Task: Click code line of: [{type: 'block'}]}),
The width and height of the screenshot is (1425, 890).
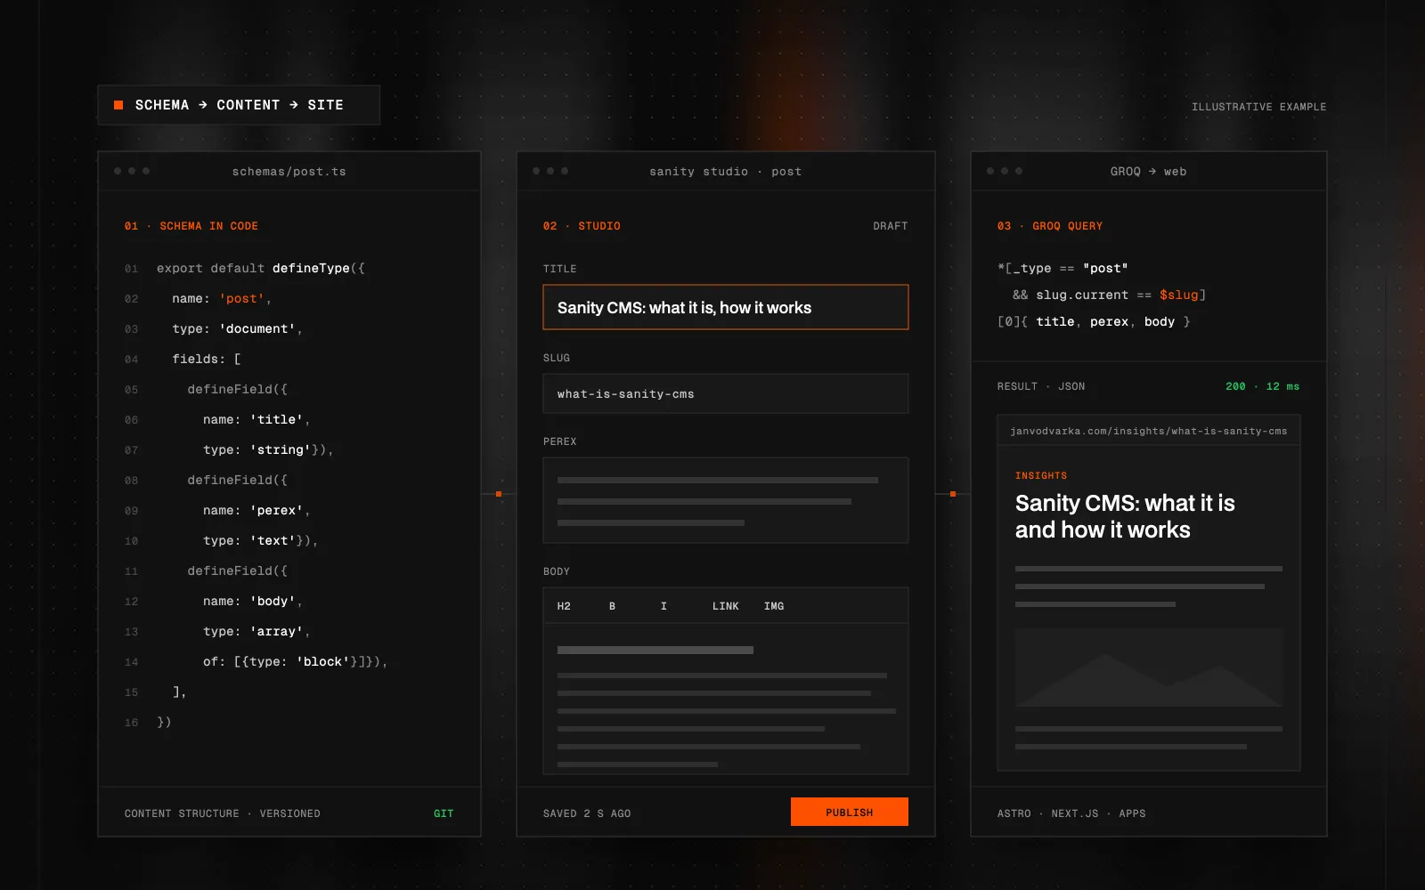Action: [x=295, y=661]
